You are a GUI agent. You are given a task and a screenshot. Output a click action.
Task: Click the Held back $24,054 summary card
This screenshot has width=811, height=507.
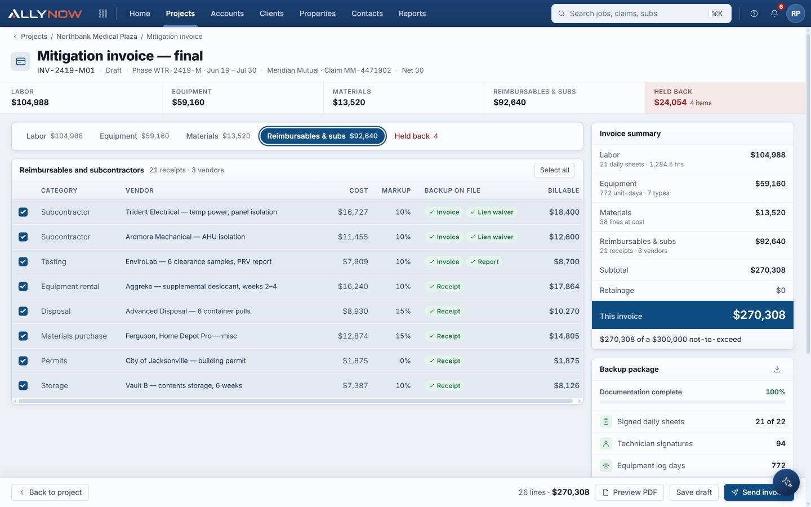(x=725, y=98)
